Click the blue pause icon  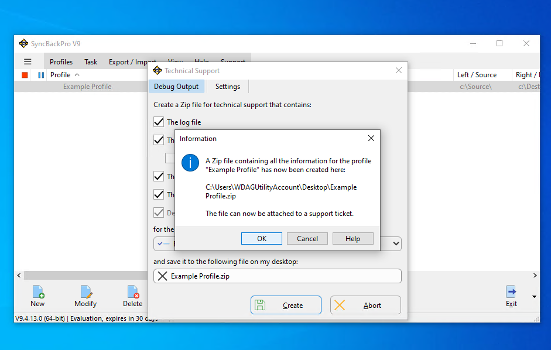[41, 75]
